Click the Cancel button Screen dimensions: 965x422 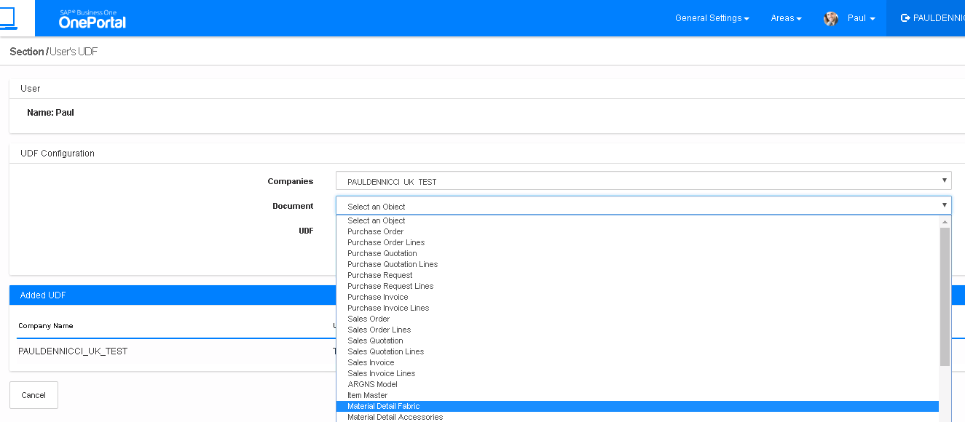(34, 395)
